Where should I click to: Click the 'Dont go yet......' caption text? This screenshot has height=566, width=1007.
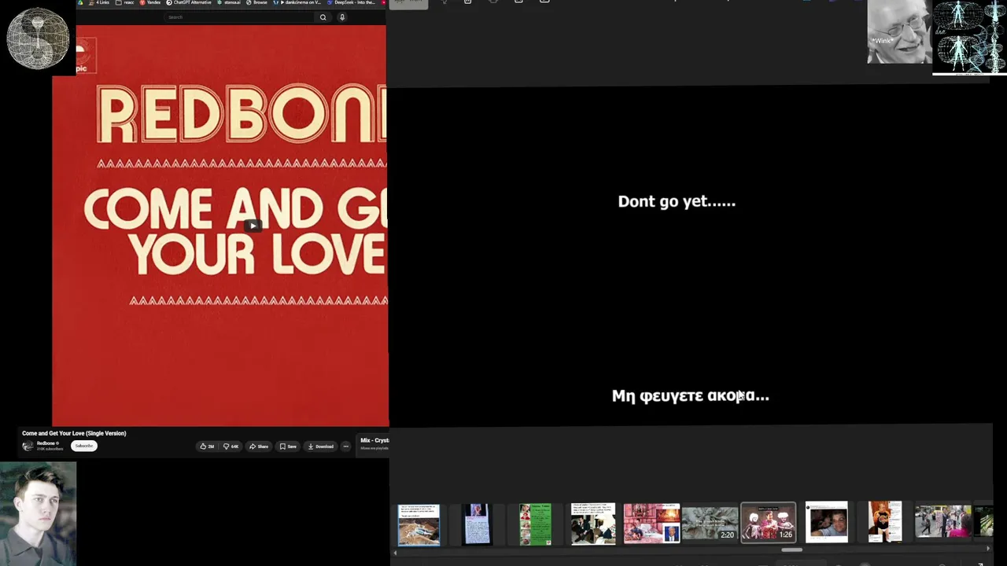[x=677, y=202]
